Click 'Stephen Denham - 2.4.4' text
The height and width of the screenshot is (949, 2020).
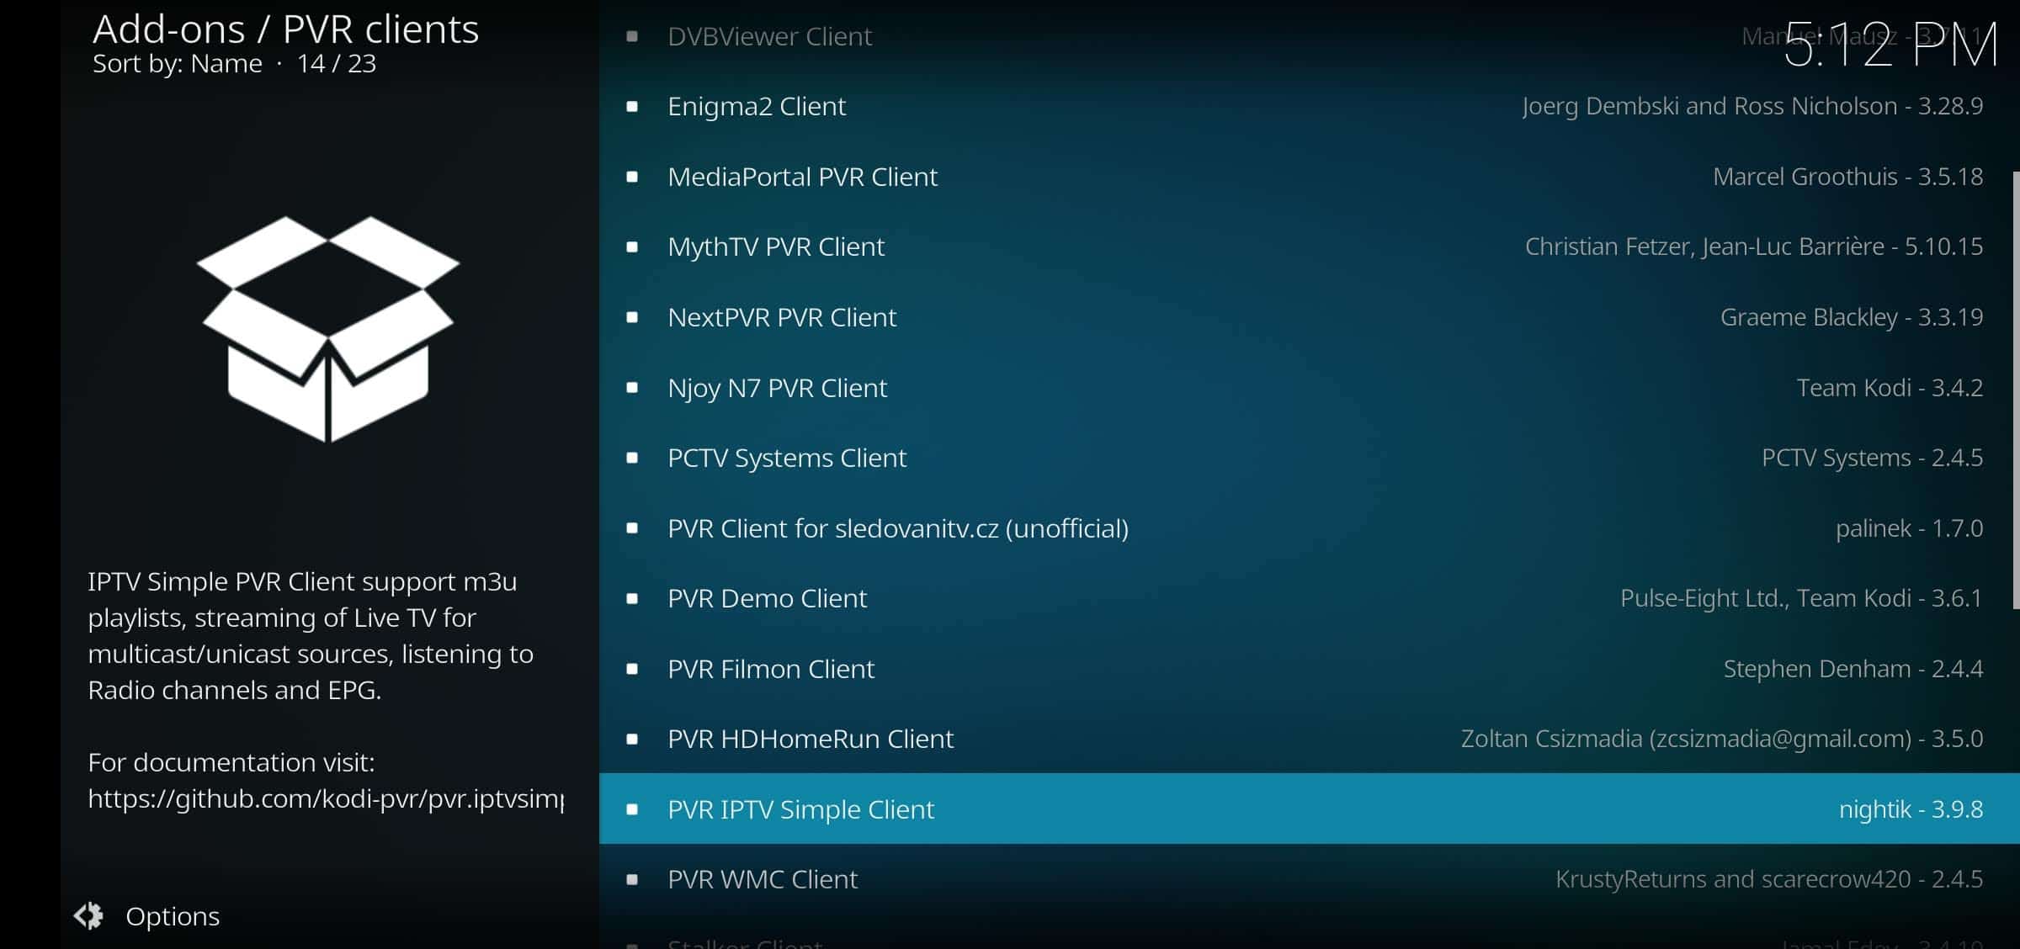1853,669
